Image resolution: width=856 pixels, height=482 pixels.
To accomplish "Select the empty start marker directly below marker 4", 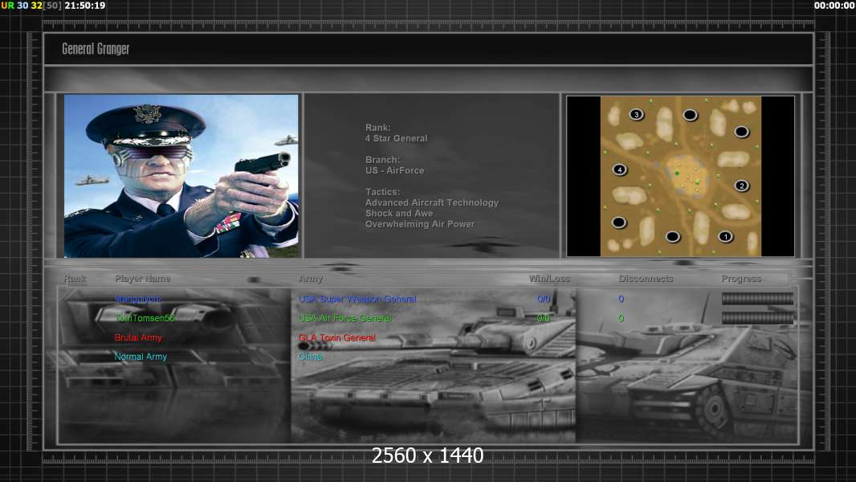I will (618, 223).
